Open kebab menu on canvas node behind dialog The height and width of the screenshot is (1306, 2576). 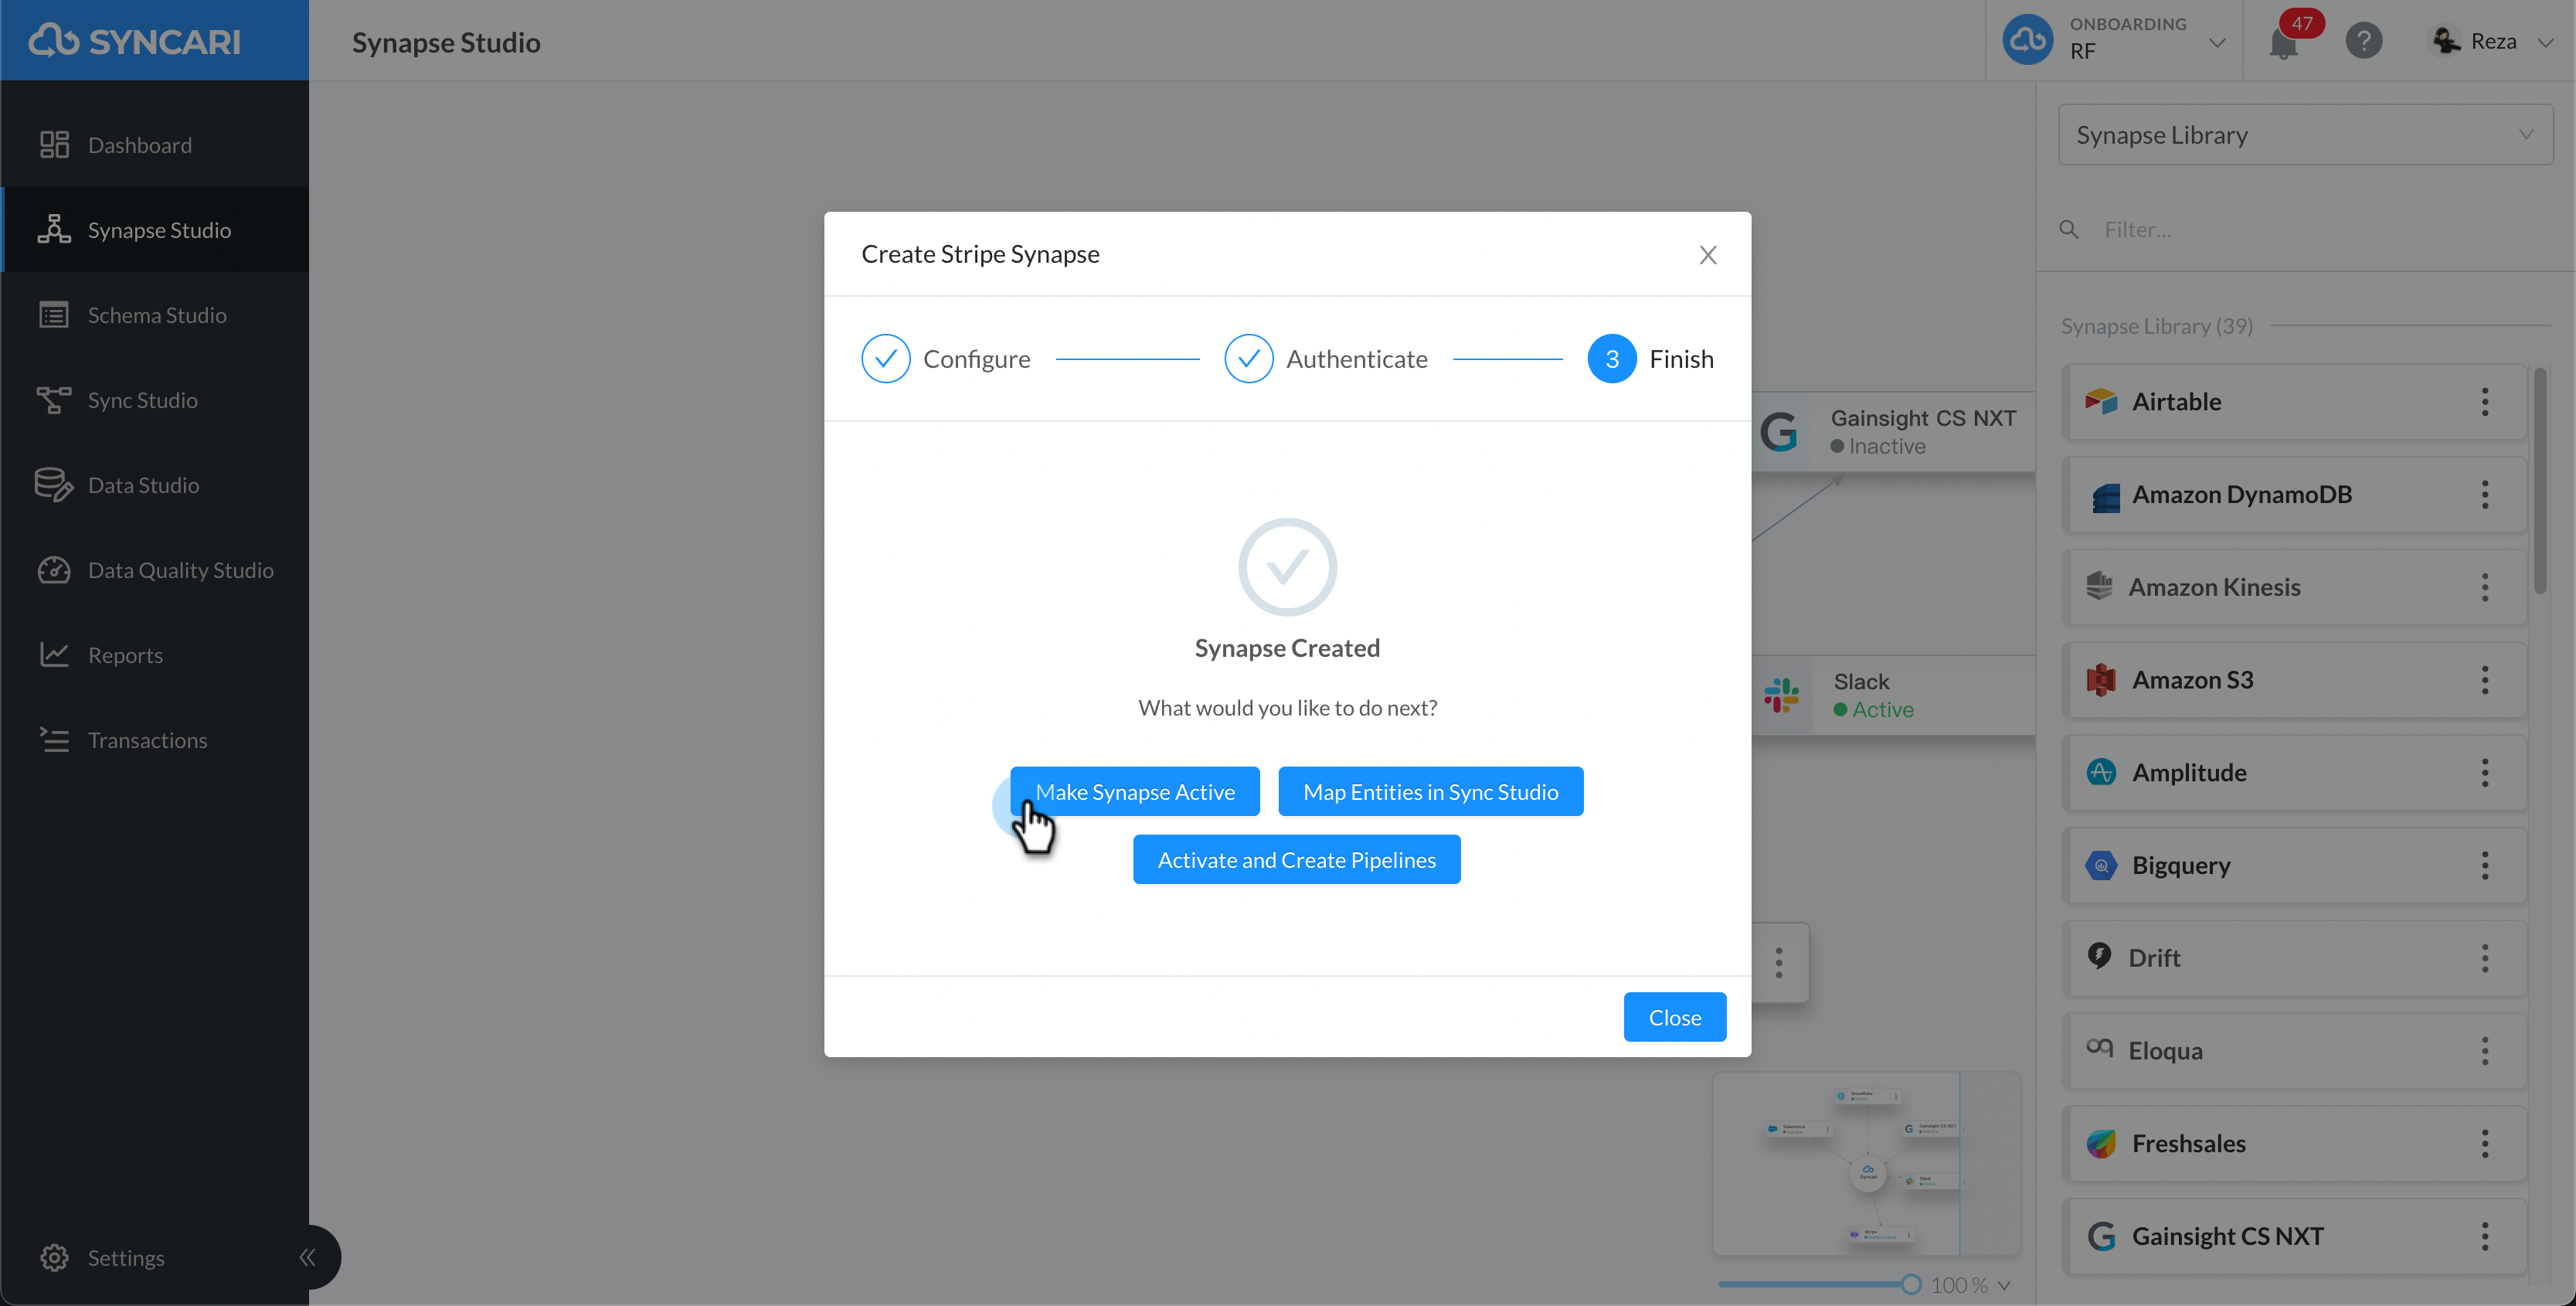click(x=1779, y=963)
